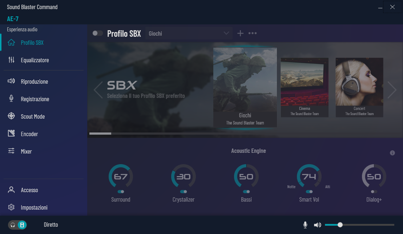Switch headphone/speaker output toggle
Image resolution: width=403 pixels, height=234 pixels.
tap(17, 225)
